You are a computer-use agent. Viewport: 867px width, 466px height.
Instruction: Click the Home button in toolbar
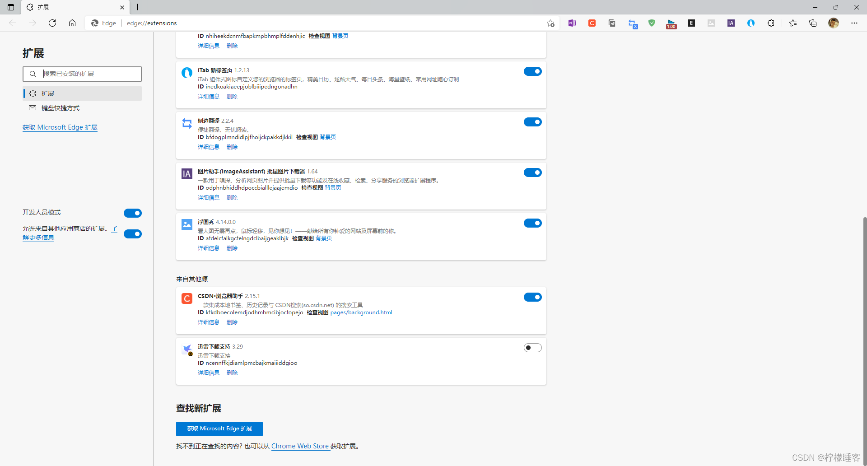pyautogui.click(x=72, y=23)
